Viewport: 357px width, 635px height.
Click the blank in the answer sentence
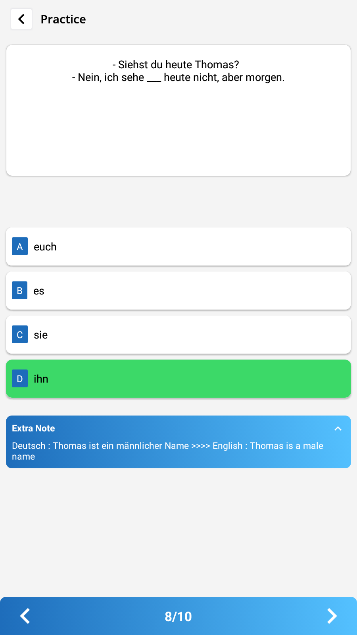pyautogui.click(x=154, y=78)
